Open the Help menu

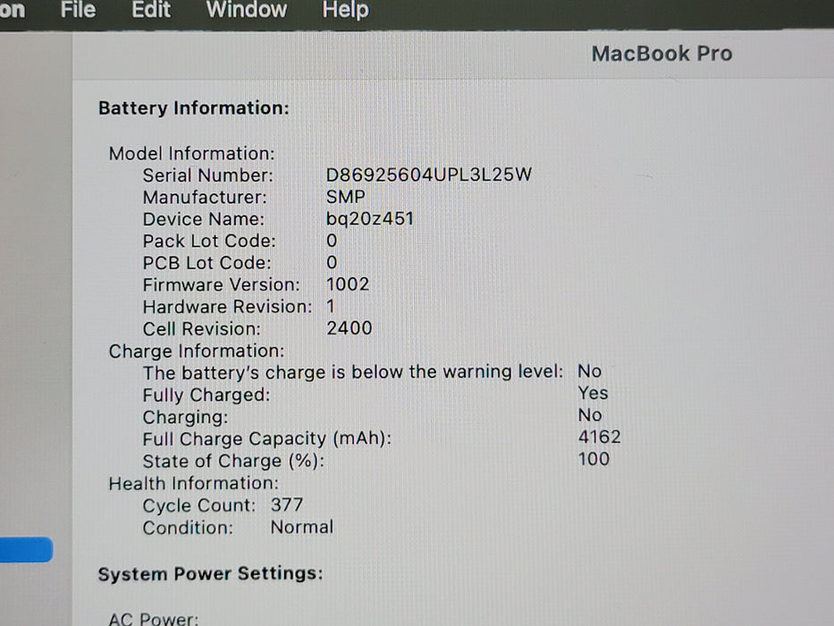[345, 10]
